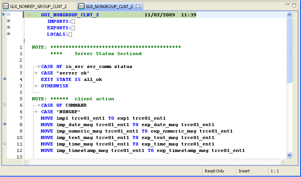The image size is (301, 177).
Task: Select the MOVE imp_text_msg statement
Action: tap(127, 138)
